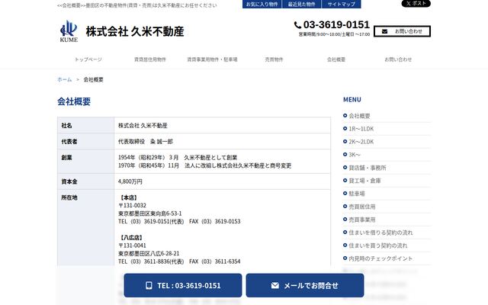Open the サイトマップ tab
Viewport: 488px width, 305px height.
pos(341,4)
